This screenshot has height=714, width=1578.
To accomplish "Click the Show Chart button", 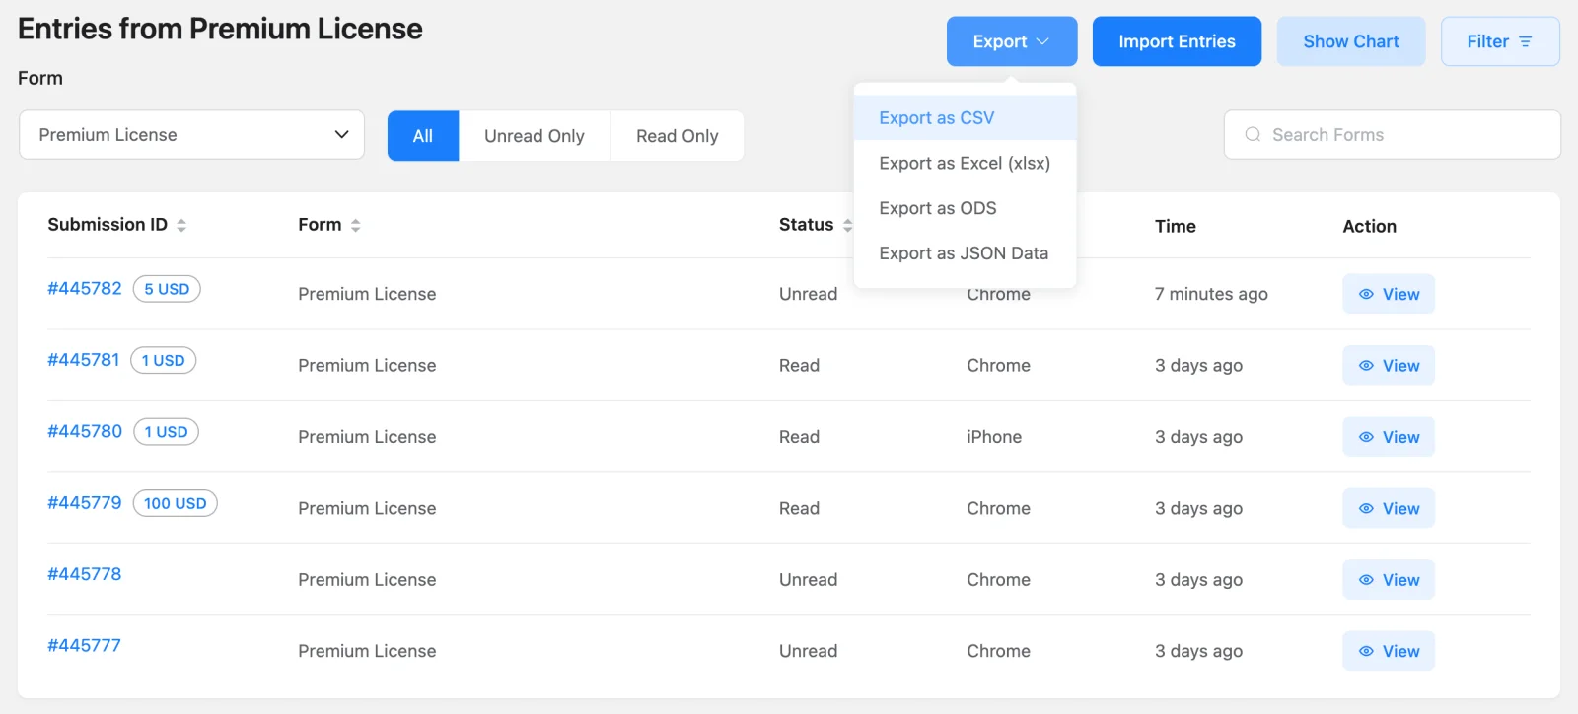I will 1351,41.
